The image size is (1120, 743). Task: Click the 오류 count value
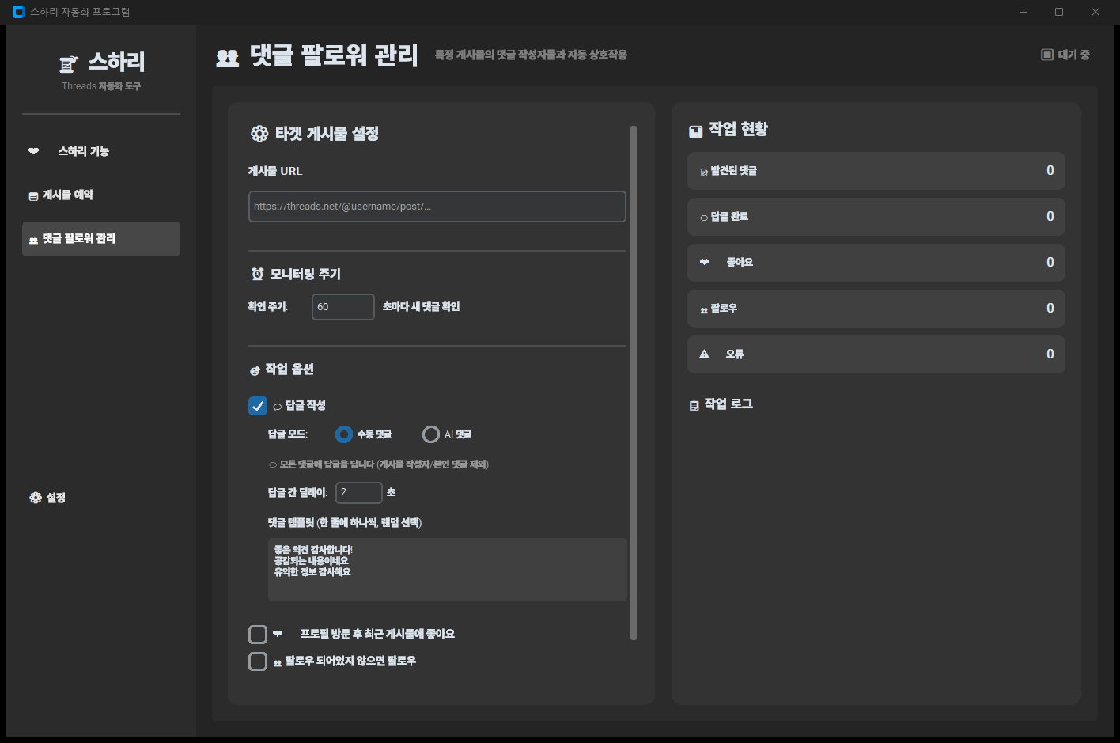pos(1050,354)
